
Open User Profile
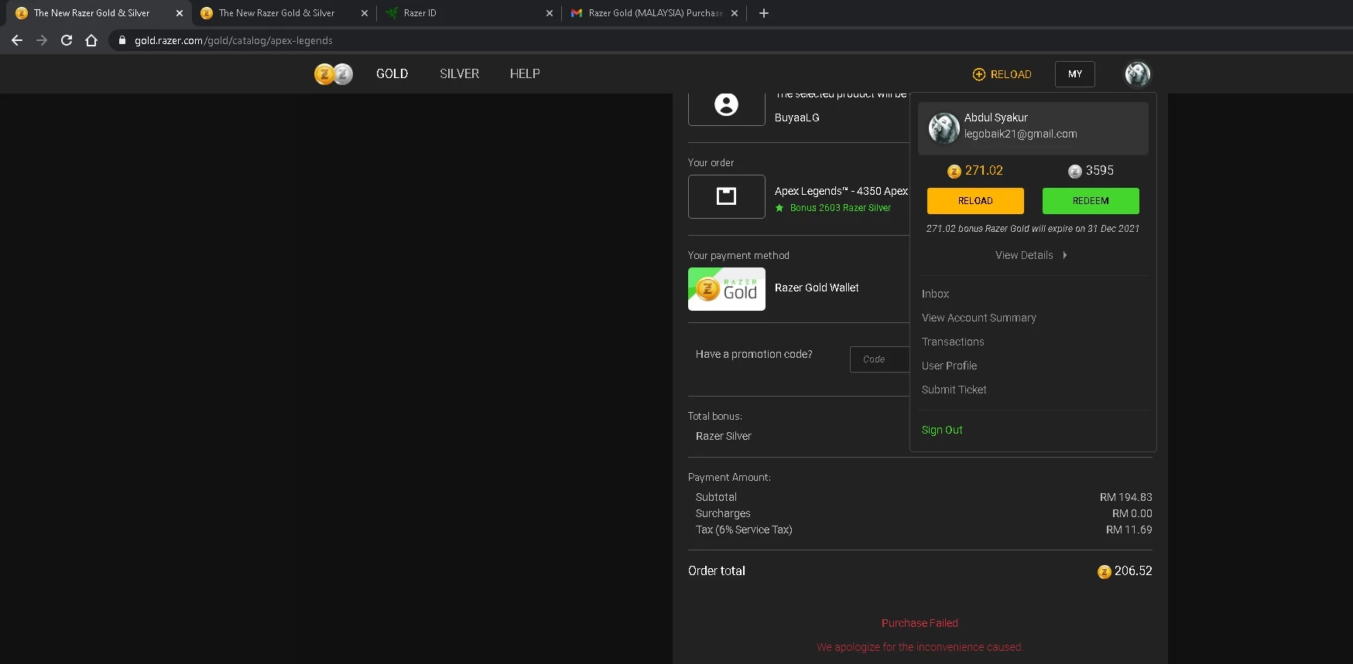point(949,366)
